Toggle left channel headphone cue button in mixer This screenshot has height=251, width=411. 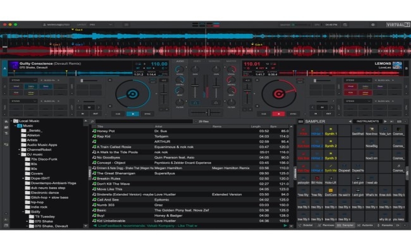[195, 103]
